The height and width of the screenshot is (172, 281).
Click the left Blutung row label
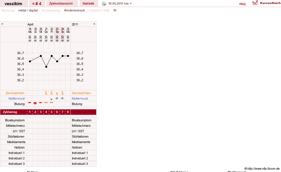point(19,104)
